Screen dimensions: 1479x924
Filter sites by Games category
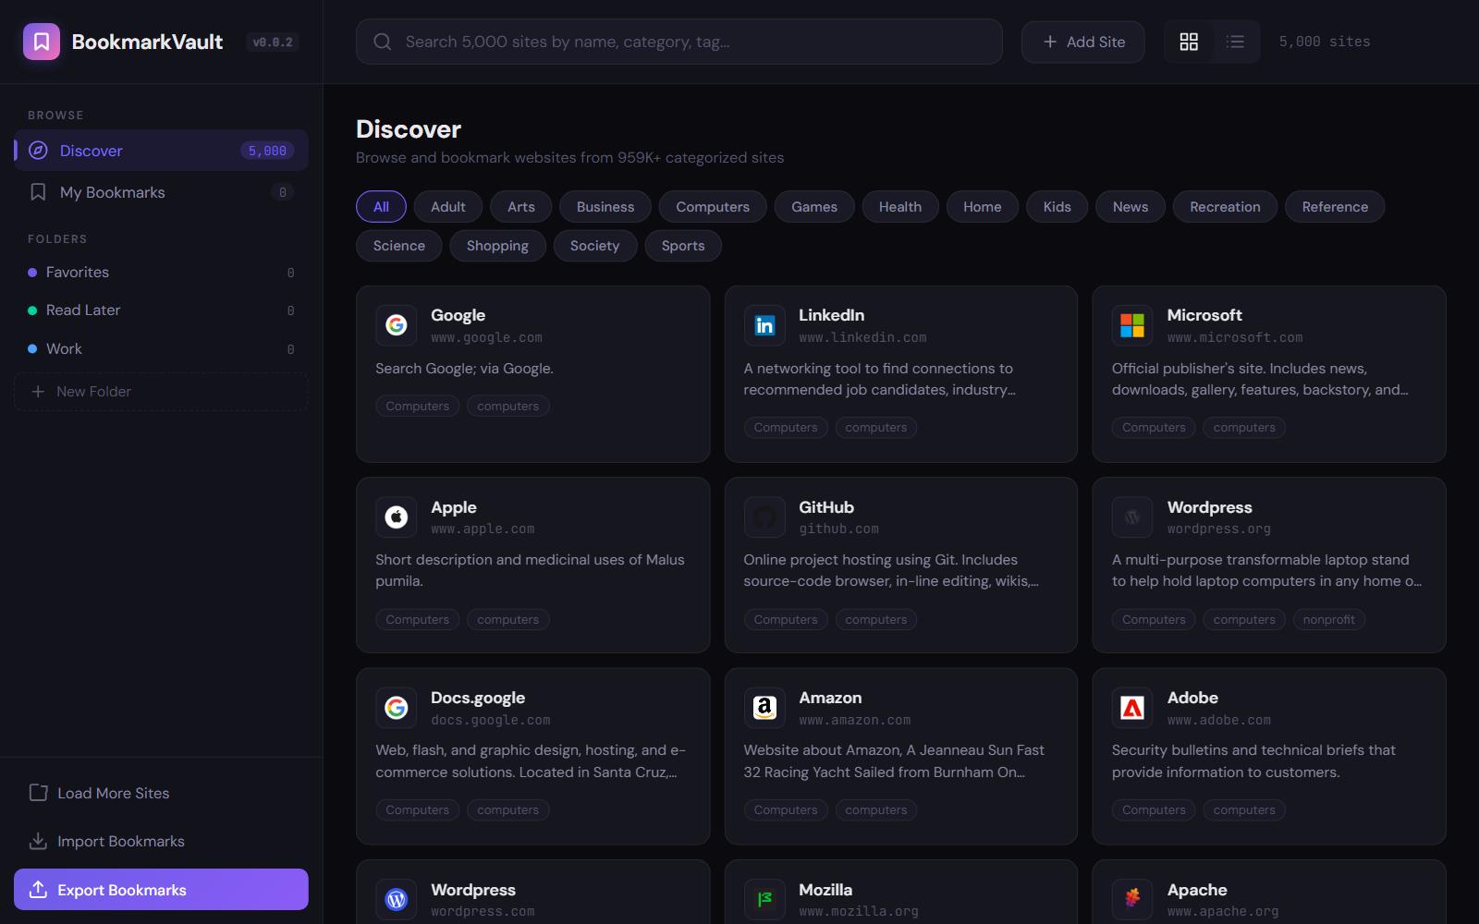[x=813, y=207]
